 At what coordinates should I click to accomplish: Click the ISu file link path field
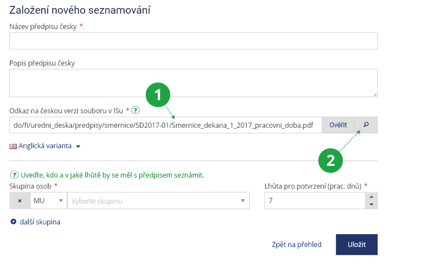click(x=166, y=125)
